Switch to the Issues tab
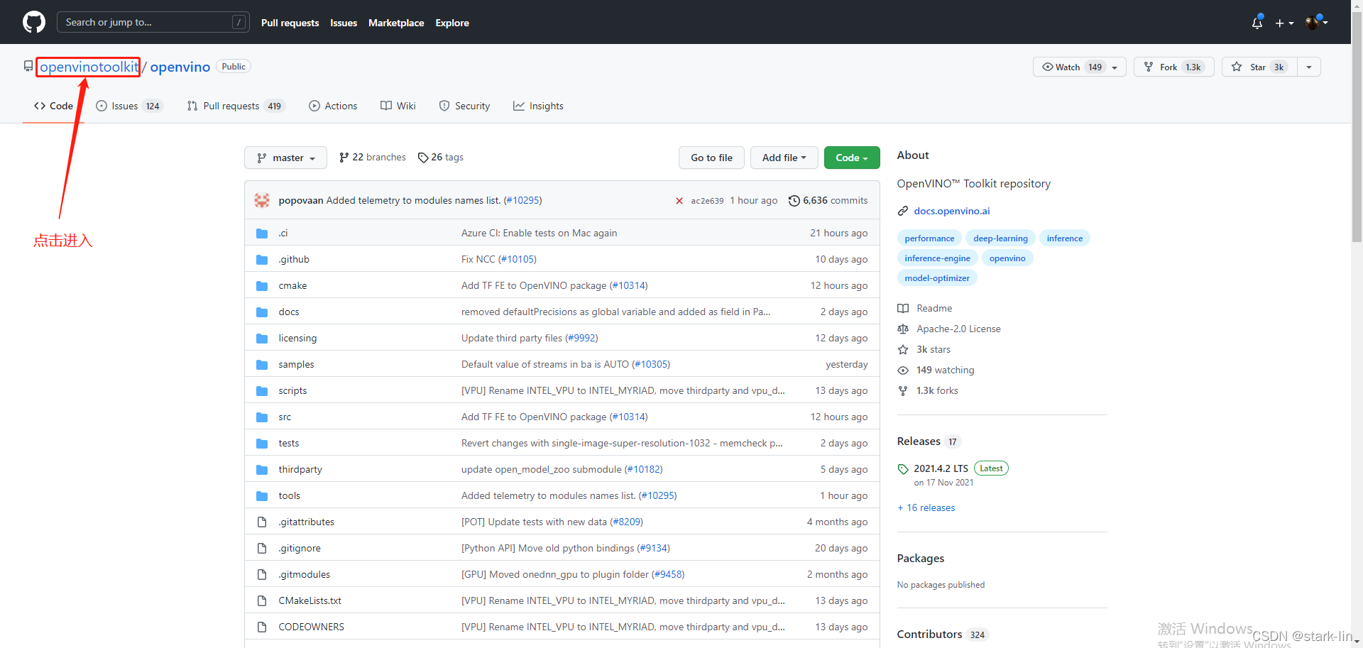 (x=129, y=106)
